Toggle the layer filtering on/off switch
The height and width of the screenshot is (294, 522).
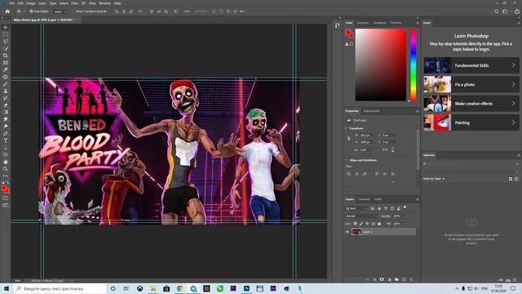405,207
